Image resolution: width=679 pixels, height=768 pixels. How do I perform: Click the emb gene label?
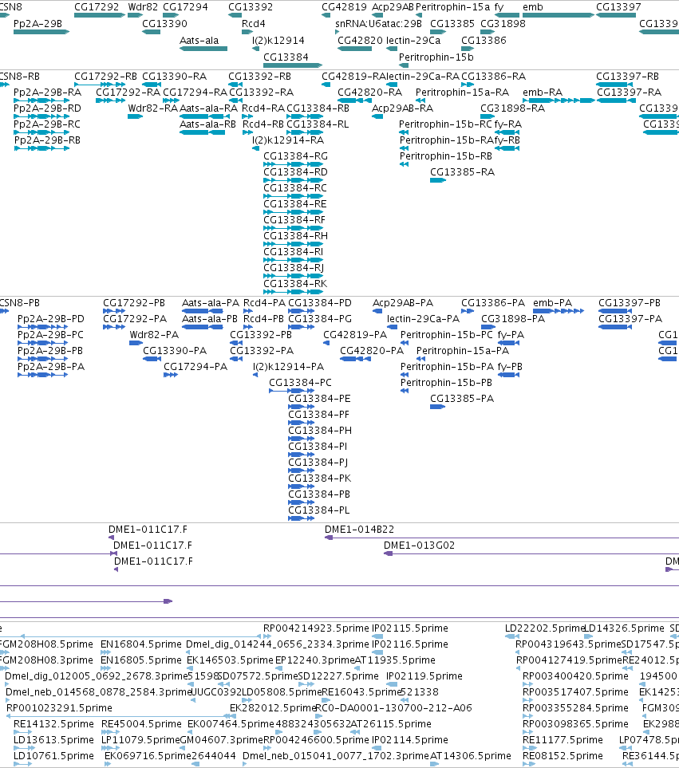pyautogui.click(x=532, y=7)
